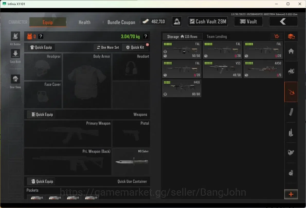Click the Save Build download icon
306x208 pixels.
[15, 53]
